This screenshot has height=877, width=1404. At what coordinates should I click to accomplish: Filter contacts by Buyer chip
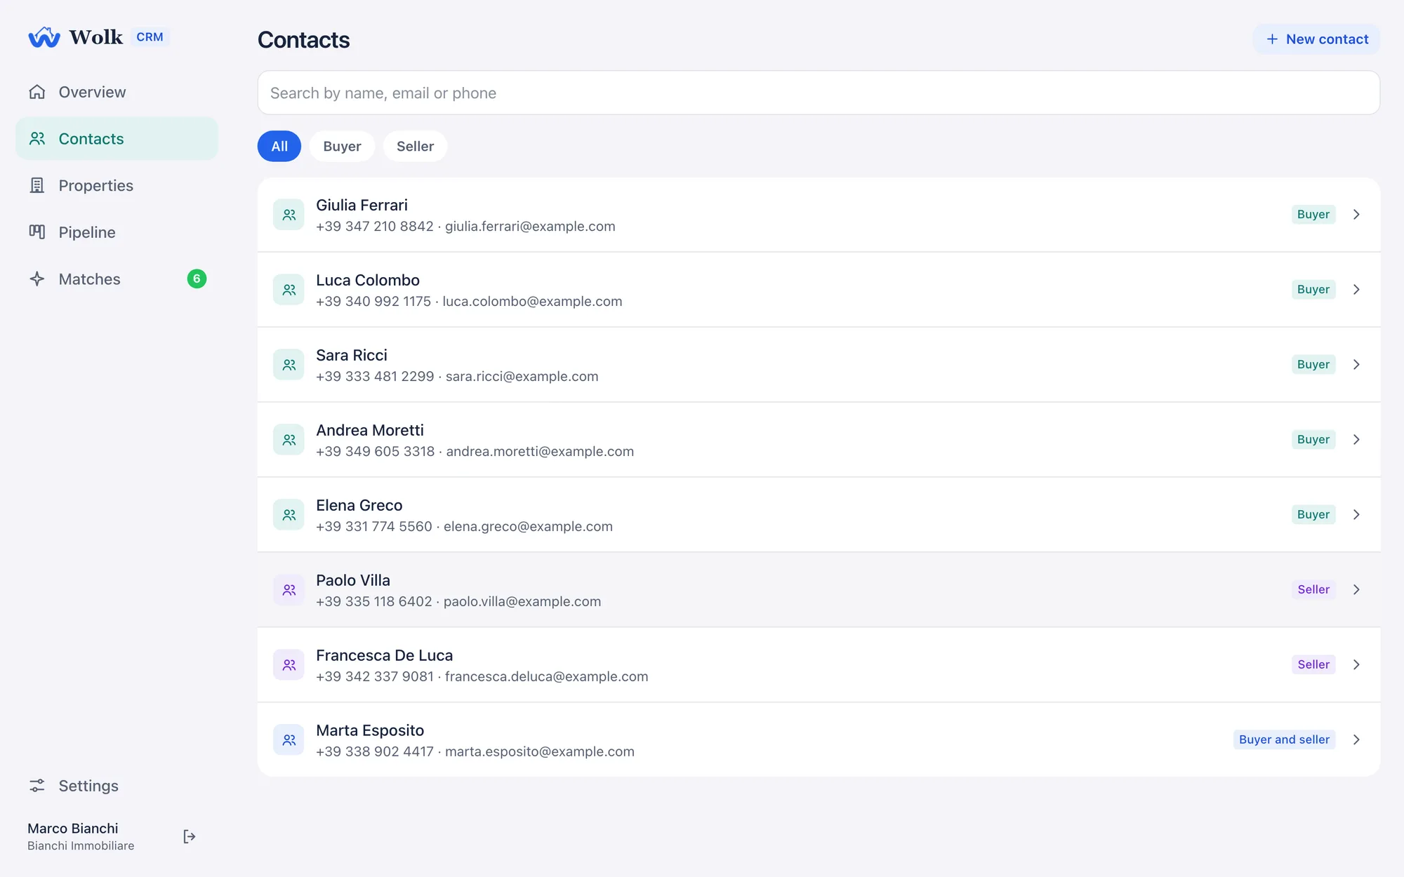pyautogui.click(x=342, y=146)
